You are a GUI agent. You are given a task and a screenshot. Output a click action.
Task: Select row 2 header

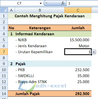(4, 22)
